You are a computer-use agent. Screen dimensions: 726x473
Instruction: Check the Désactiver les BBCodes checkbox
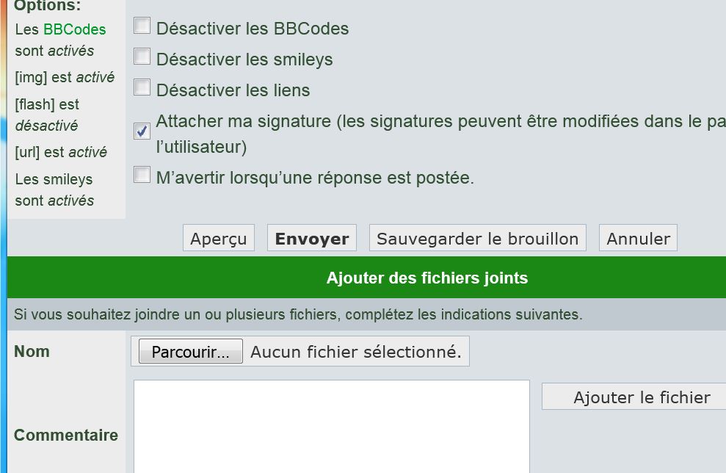coord(142,26)
